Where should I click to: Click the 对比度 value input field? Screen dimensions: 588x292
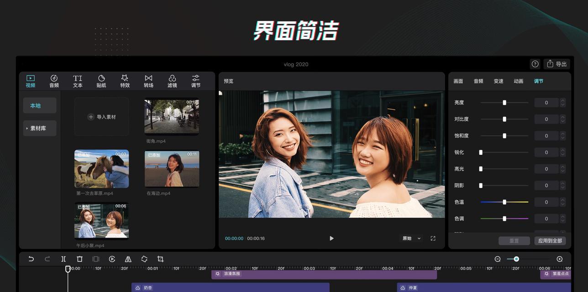[x=546, y=119]
